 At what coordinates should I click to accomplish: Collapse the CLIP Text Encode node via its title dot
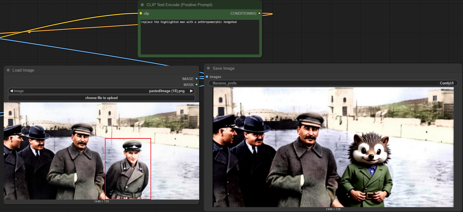(x=142, y=5)
